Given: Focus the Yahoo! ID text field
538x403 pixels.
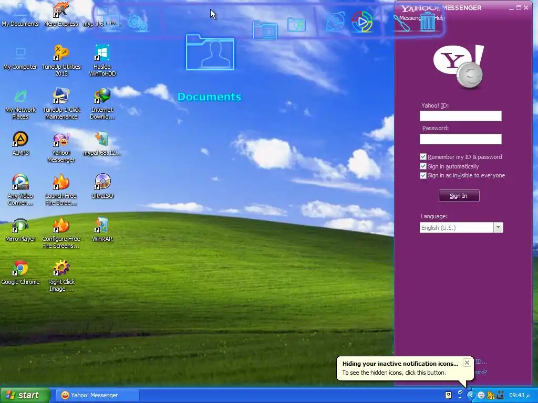Looking at the screenshot, I should [x=460, y=116].
